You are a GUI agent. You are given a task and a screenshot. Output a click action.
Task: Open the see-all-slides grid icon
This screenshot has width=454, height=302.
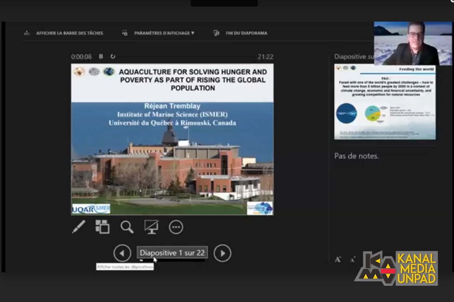(x=102, y=227)
